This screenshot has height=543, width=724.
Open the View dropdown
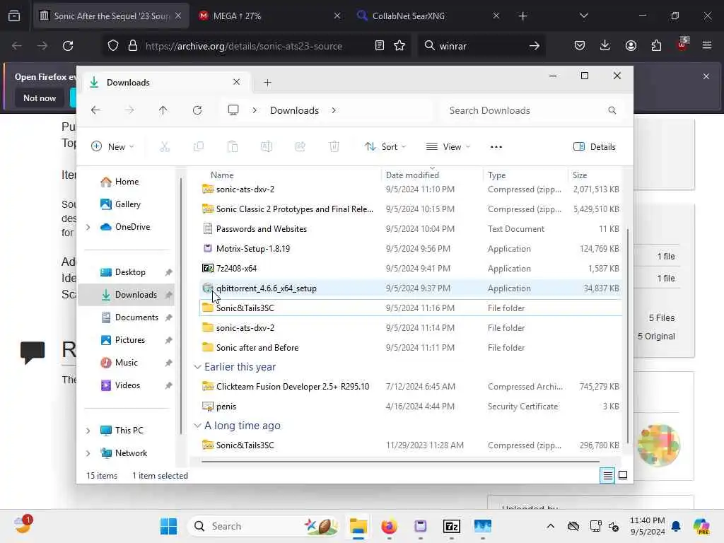tap(448, 147)
